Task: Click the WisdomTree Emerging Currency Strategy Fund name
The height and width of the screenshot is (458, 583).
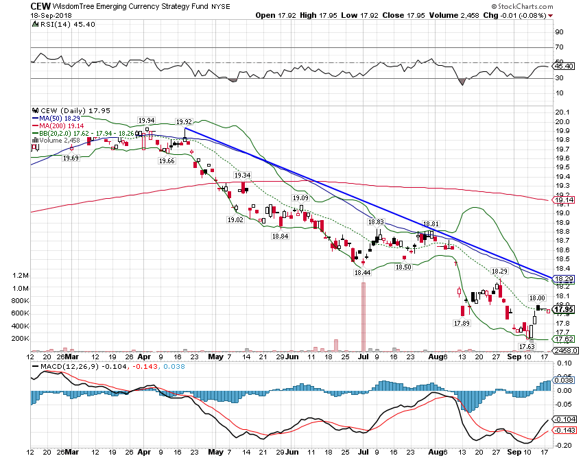Action: [x=130, y=7]
